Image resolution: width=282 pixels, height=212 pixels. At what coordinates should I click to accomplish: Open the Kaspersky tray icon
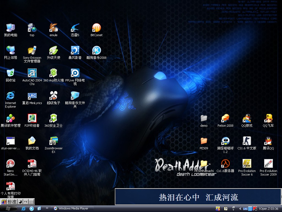click(x=255, y=209)
